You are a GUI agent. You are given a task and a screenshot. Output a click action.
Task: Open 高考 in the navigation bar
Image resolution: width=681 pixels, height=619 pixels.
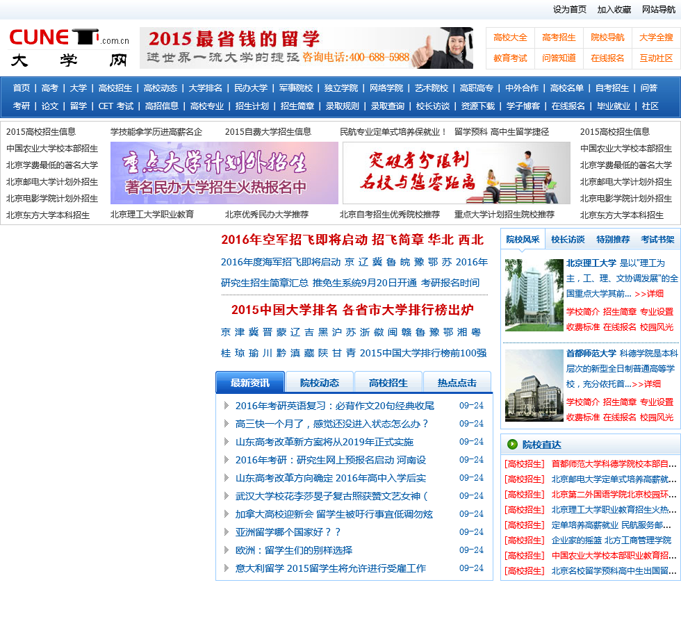49,88
